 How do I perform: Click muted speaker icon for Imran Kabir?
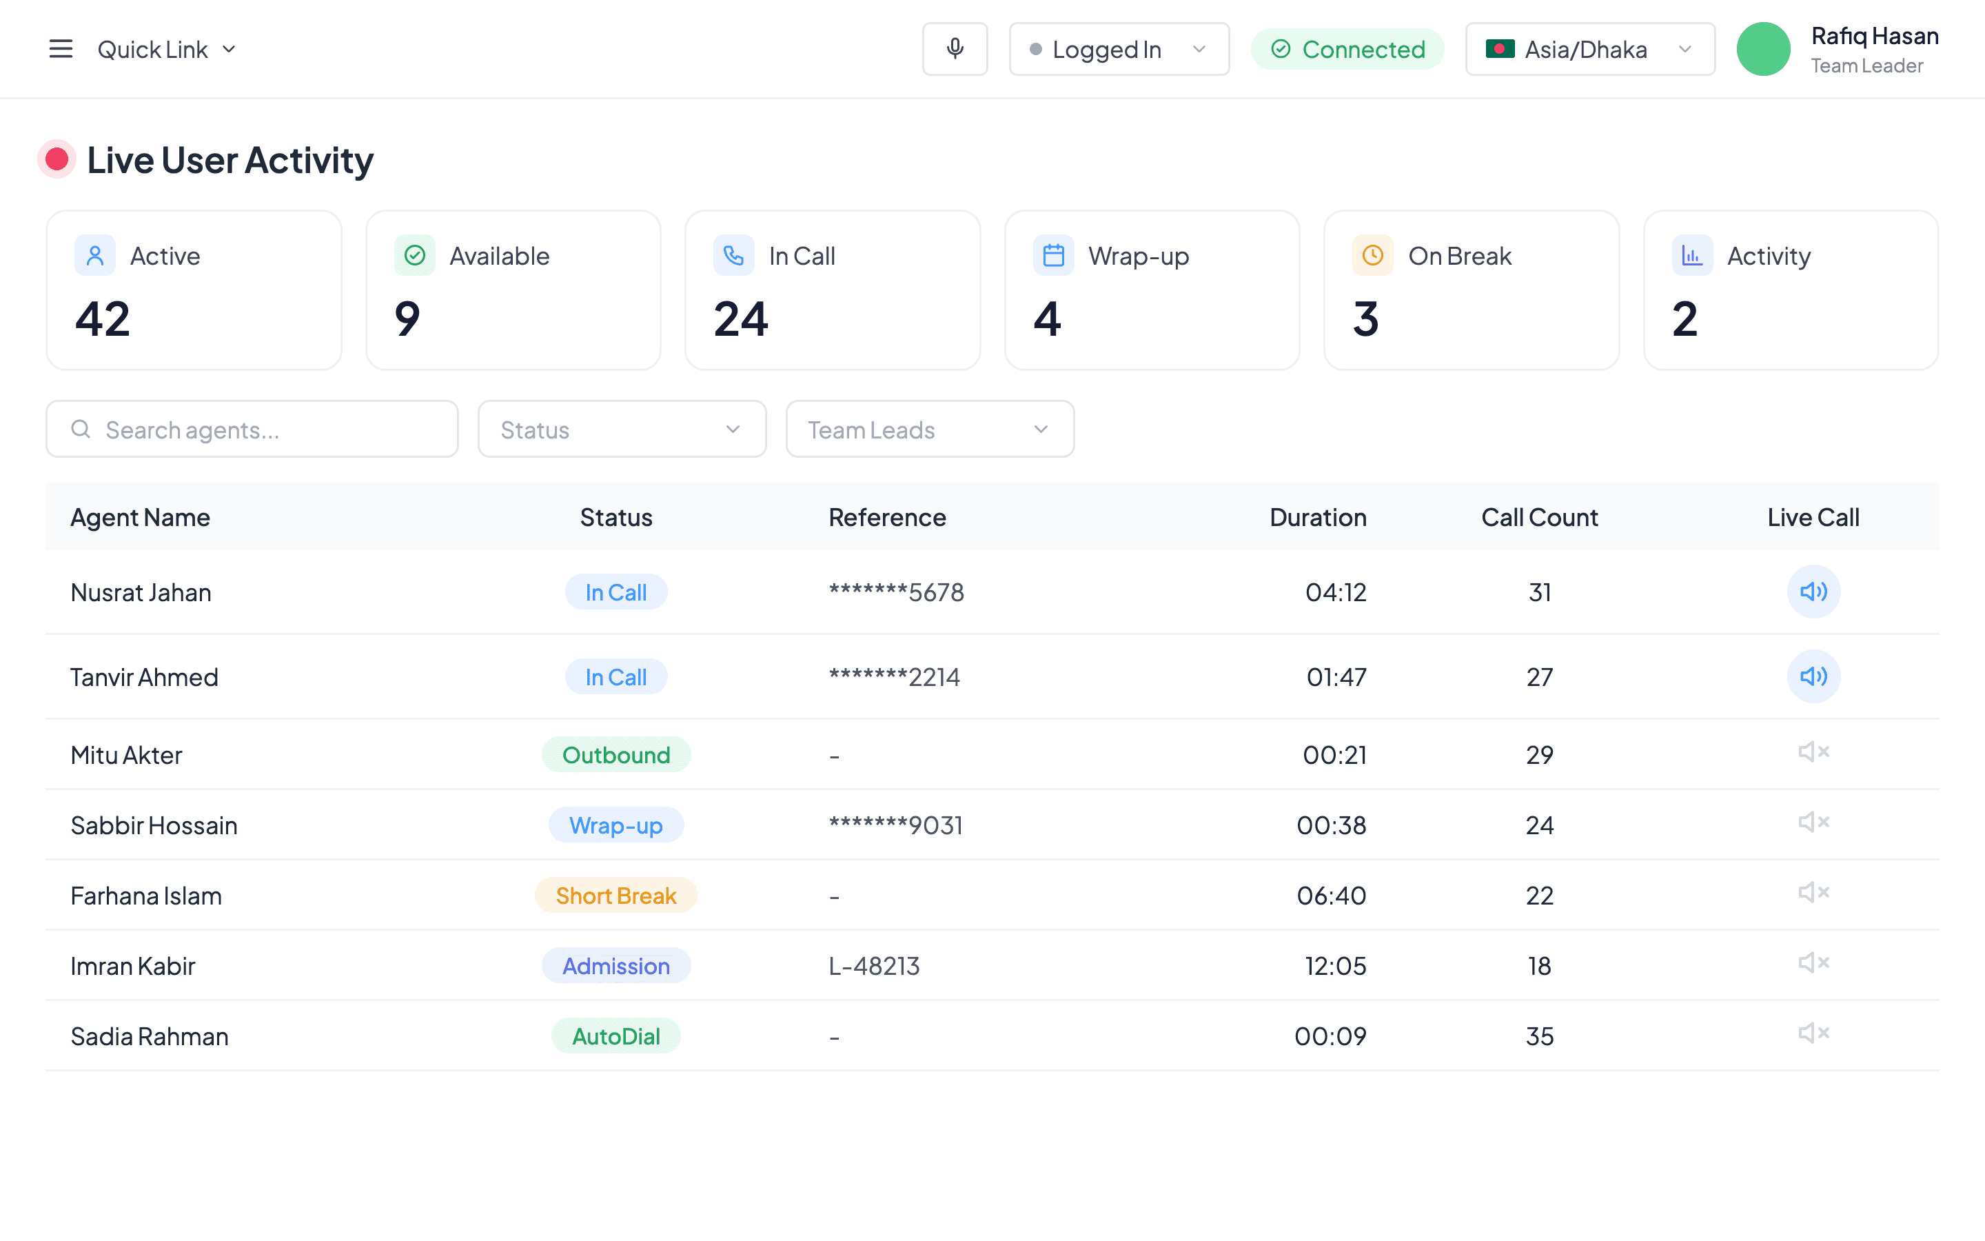pyautogui.click(x=1813, y=962)
